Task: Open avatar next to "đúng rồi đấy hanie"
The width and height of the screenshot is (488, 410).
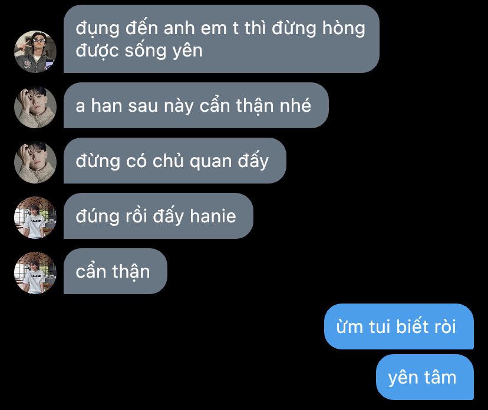Action: pos(35,218)
